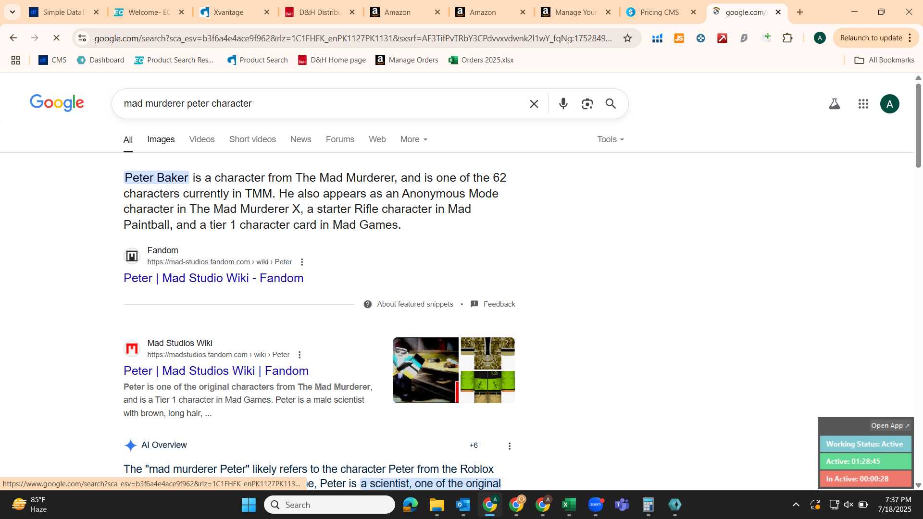Image resolution: width=923 pixels, height=519 pixels.
Task: Click the Windows taskbar search box
Action: click(329, 505)
